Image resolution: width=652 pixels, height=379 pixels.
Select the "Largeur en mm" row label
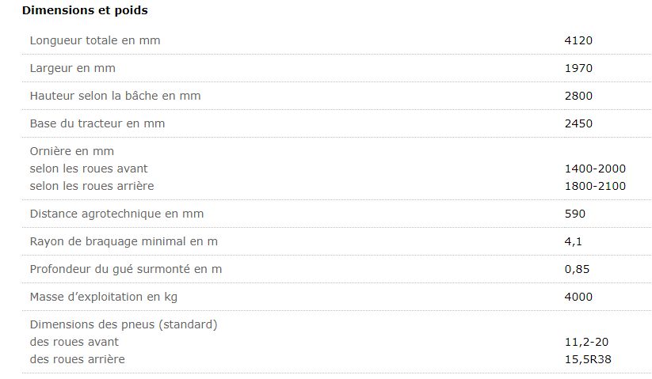pos(72,68)
